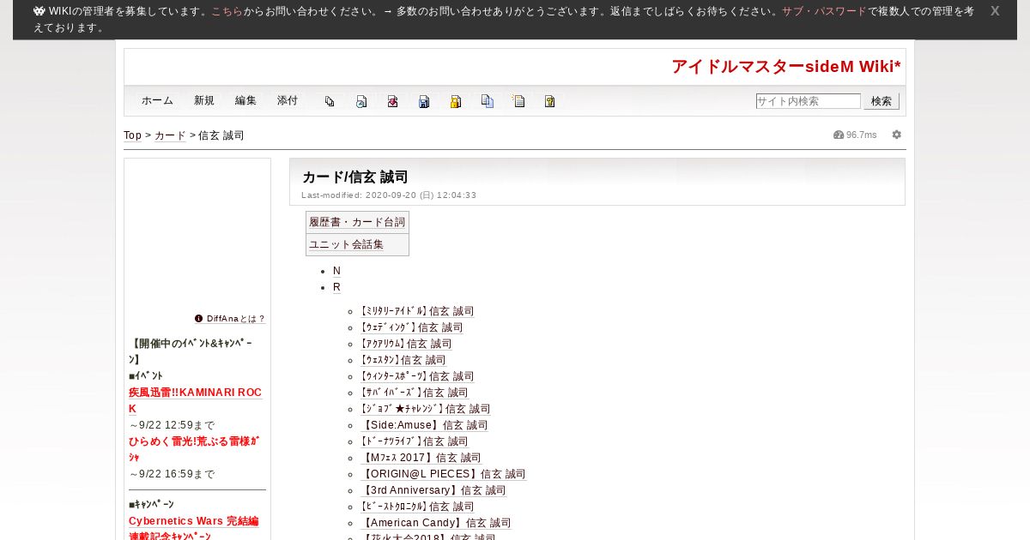This screenshot has height=540, width=1030.
Task: Open 【ORIGIN@L PIECES】信玄 誠司 link
Action: [x=442, y=475]
